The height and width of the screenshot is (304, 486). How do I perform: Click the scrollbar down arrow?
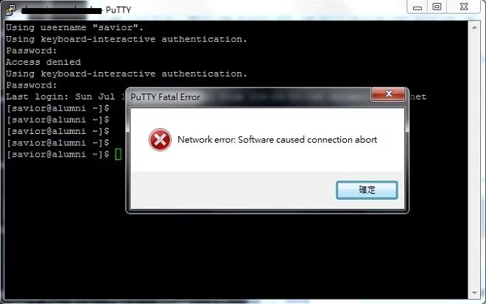(474, 292)
